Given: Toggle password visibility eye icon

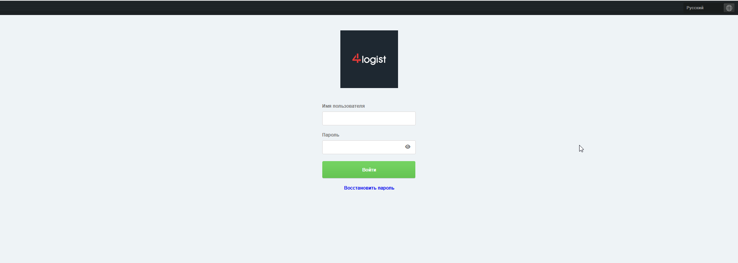Looking at the screenshot, I should pos(408,147).
